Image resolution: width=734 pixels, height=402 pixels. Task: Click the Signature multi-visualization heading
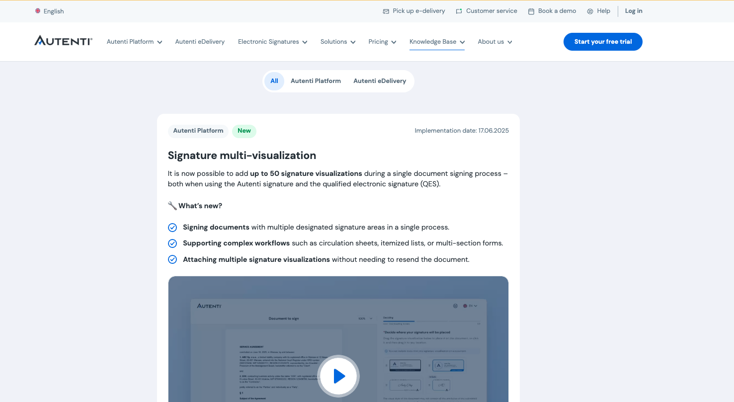[x=242, y=156]
